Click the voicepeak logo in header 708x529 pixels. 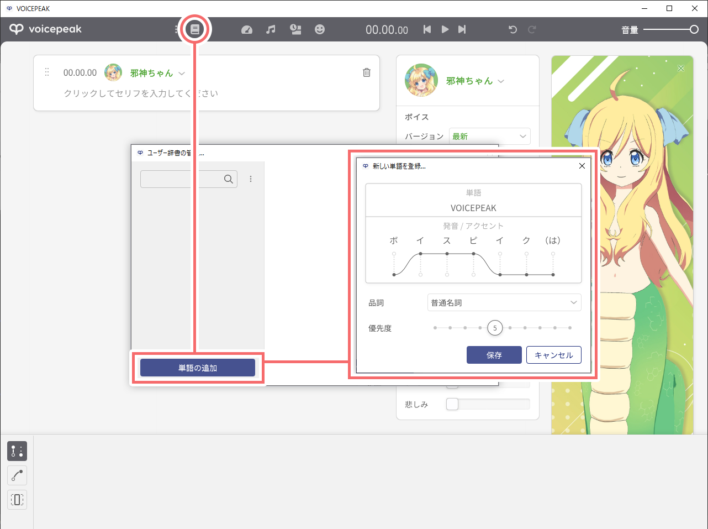click(x=45, y=29)
